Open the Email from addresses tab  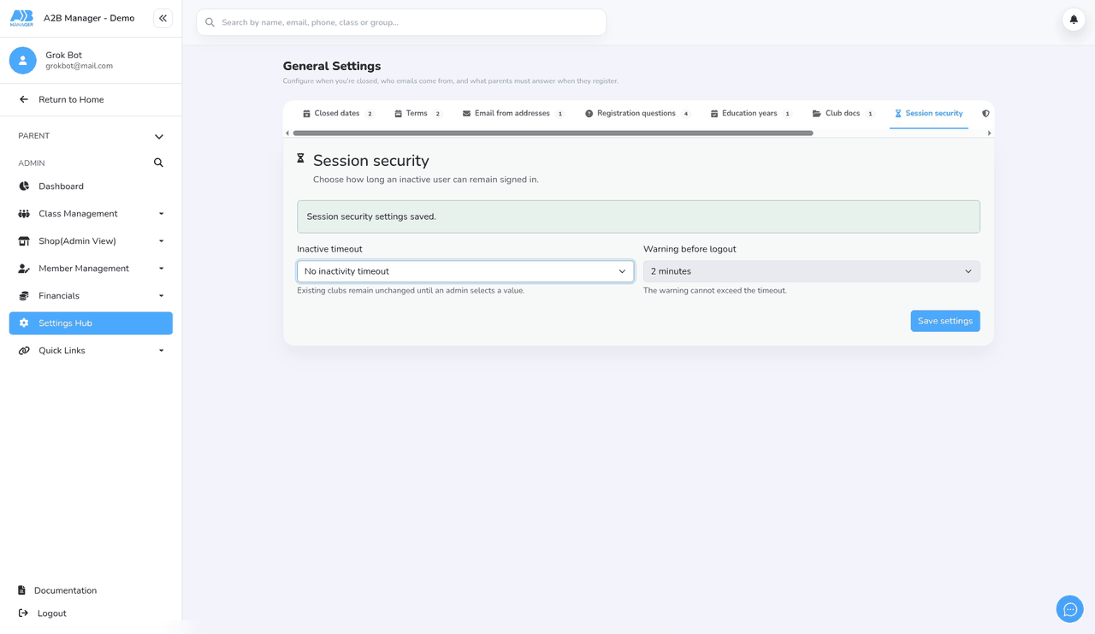click(x=512, y=114)
